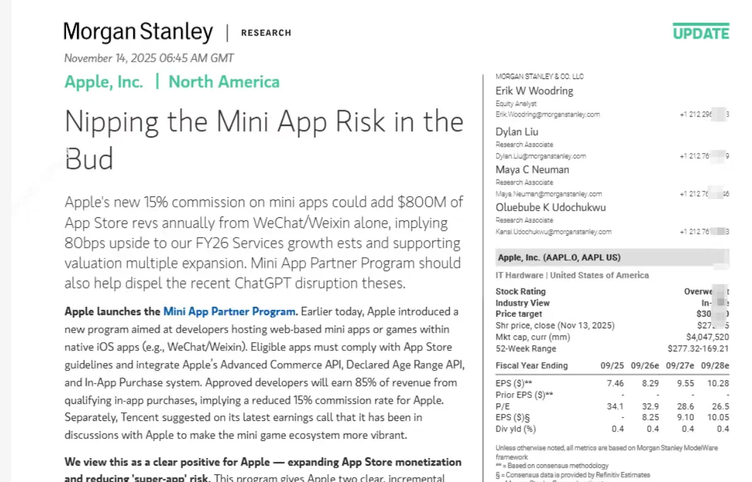Click Dylan Liu's email address

tap(541, 156)
